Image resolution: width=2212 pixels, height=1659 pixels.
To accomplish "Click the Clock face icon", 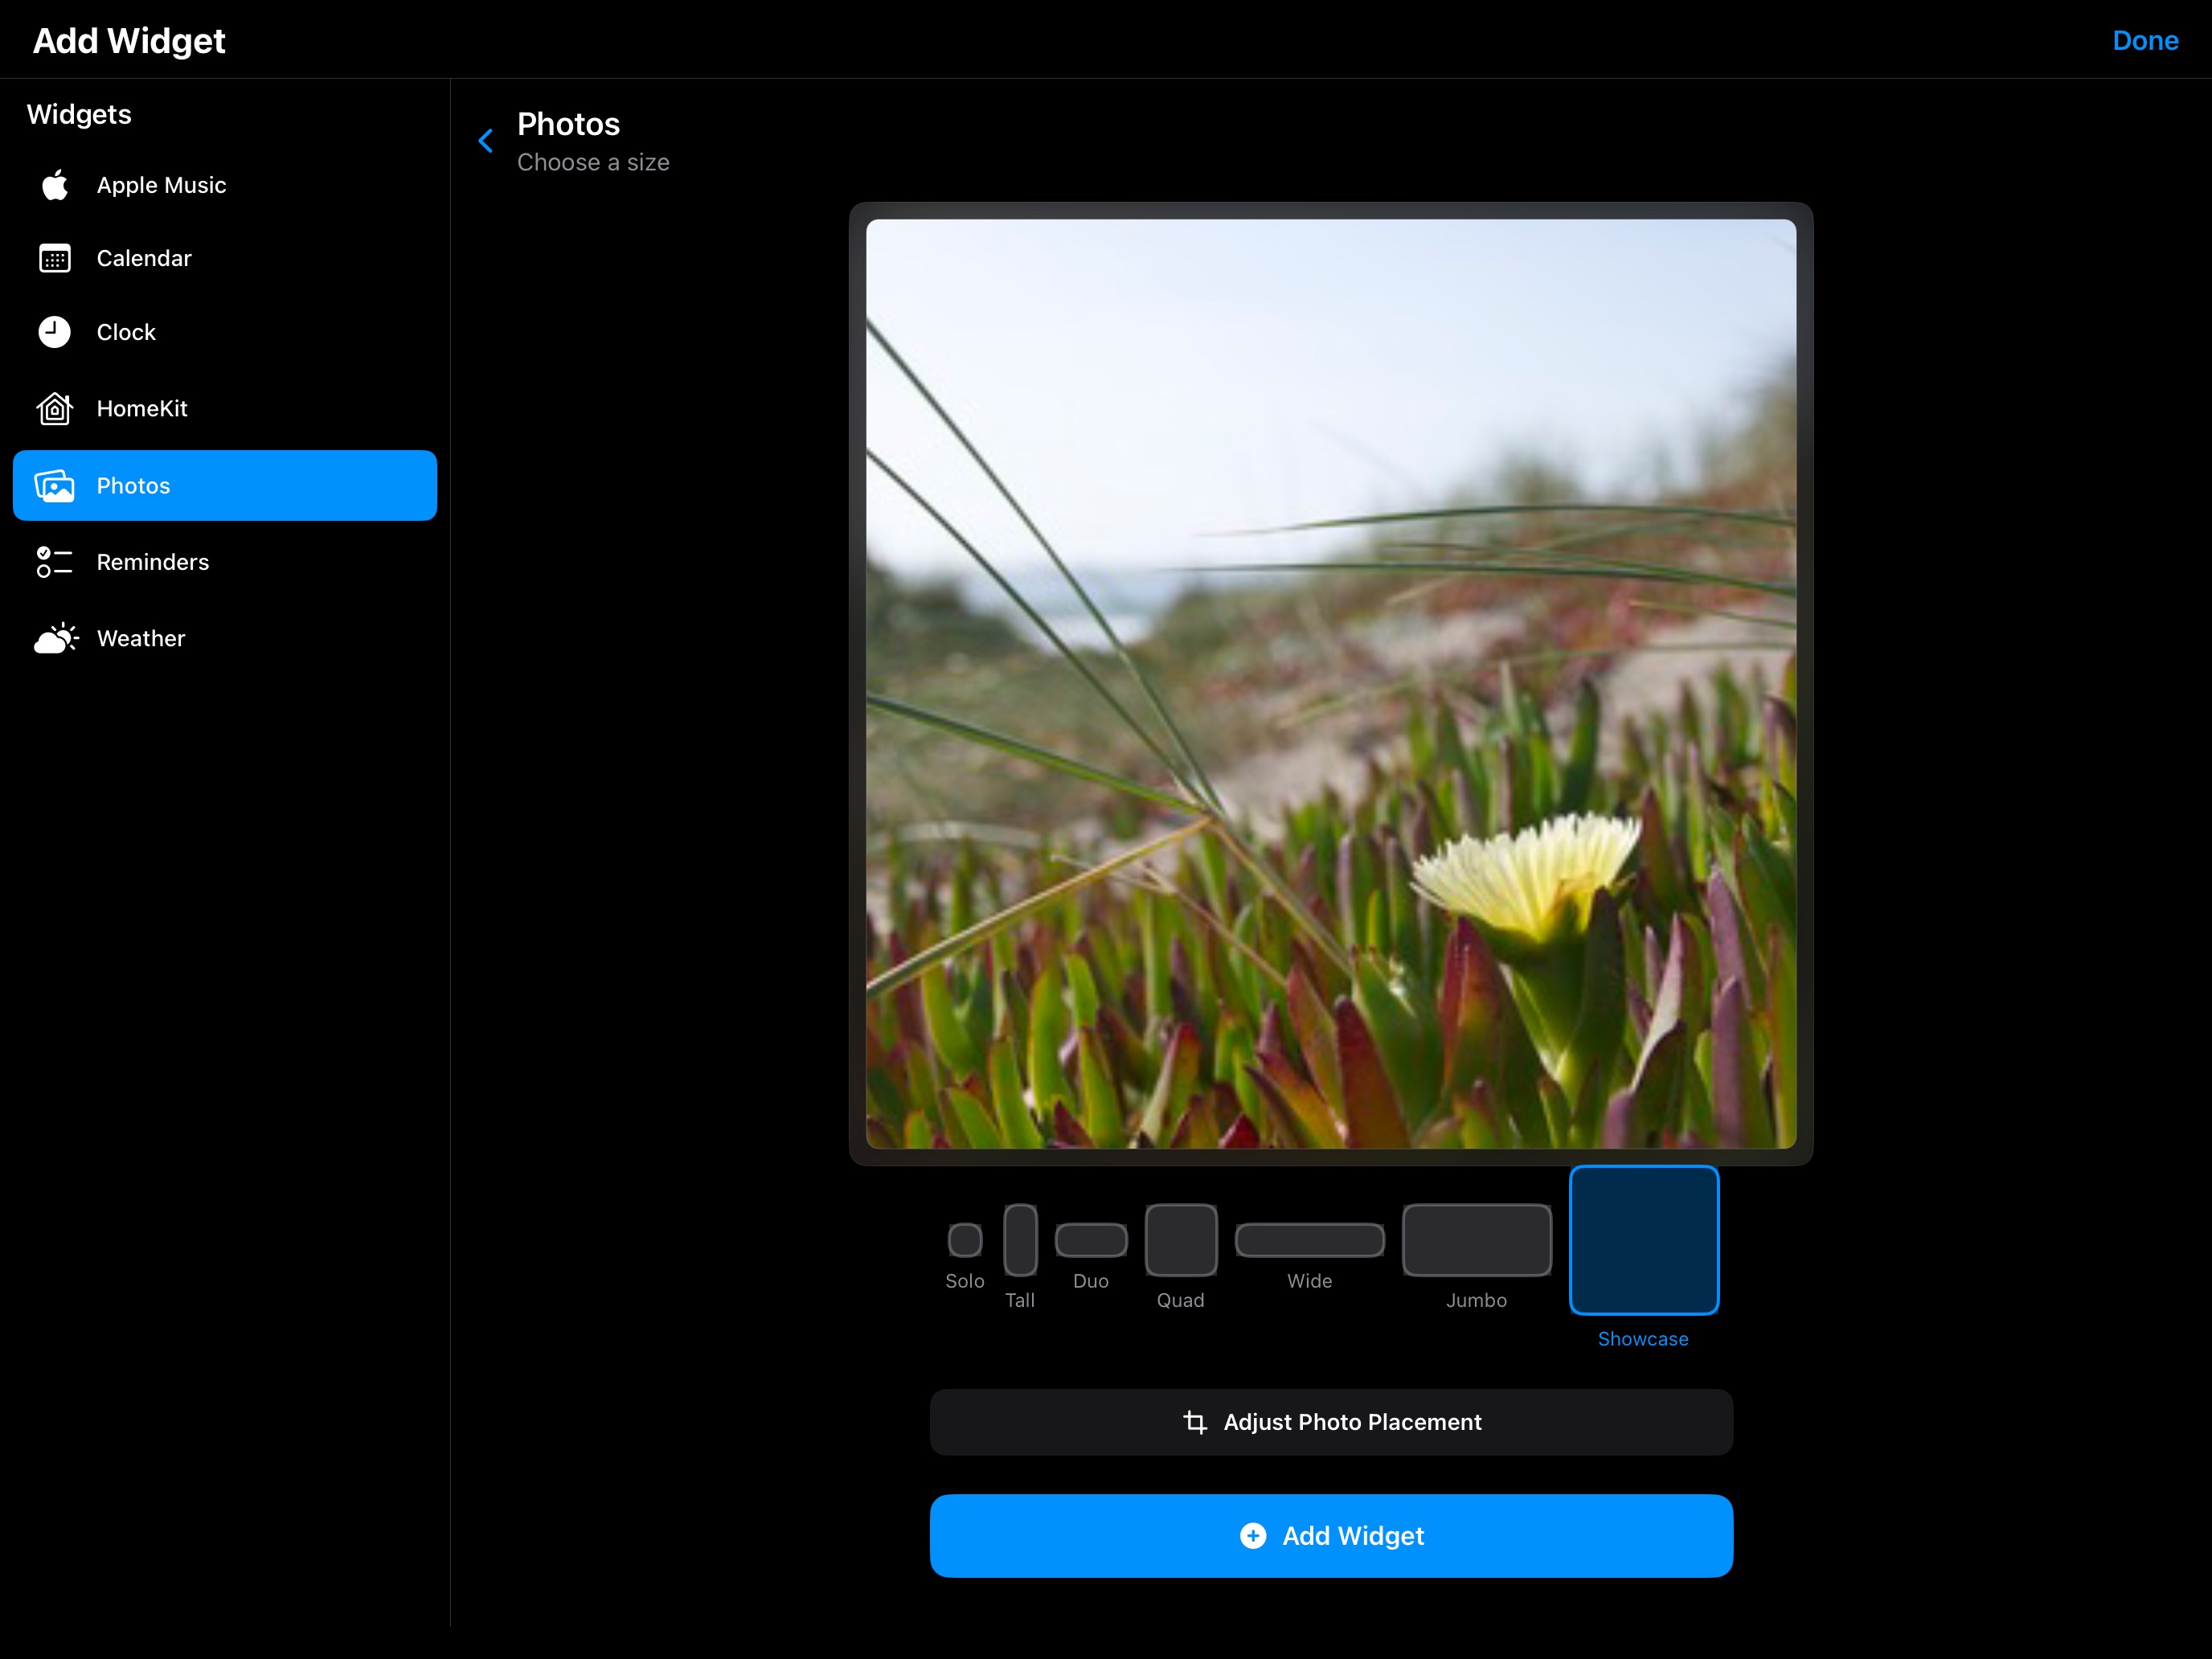I will [x=55, y=332].
